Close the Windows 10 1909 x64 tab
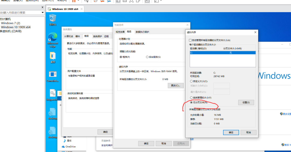 81,9
